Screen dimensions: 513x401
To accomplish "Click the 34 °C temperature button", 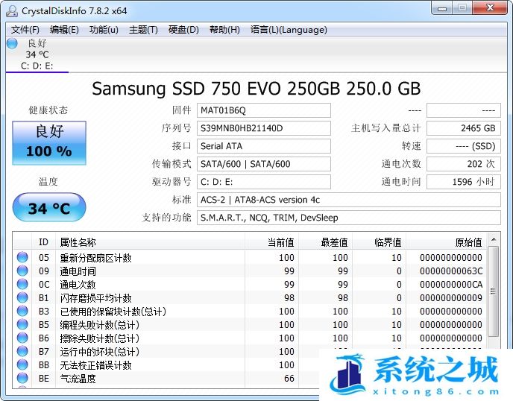I will click(x=49, y=207).
